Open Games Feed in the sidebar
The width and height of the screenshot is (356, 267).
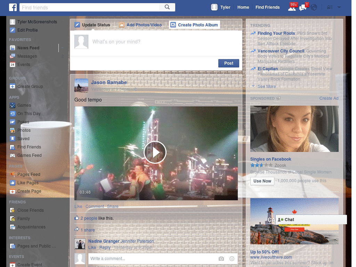coord(26,155)
